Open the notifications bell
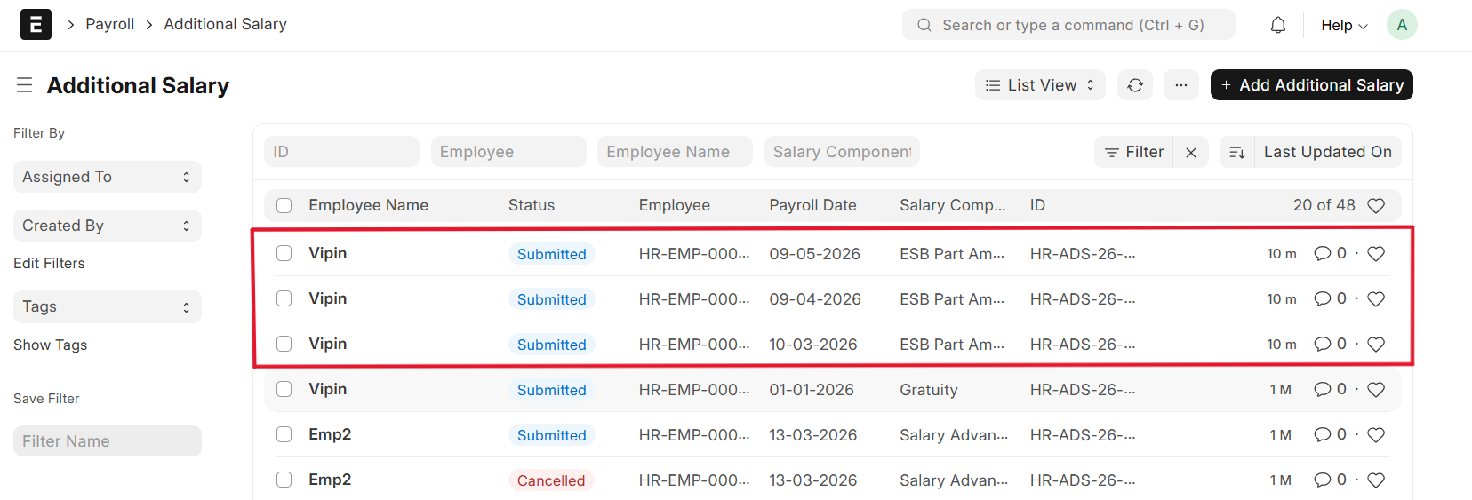Screen dimensions: 1472x500 [1277, 25]
